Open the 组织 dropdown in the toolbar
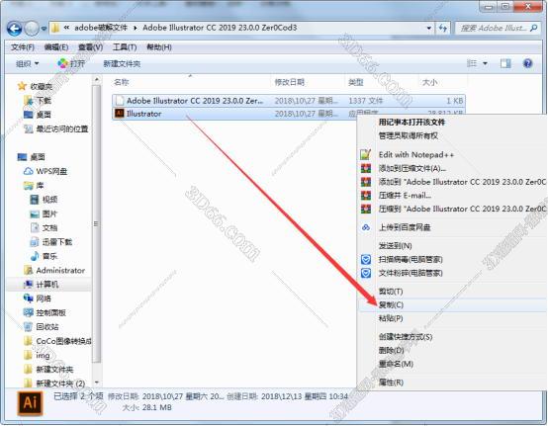This screenshot has height=426, width=548. (x=28, y=64)
